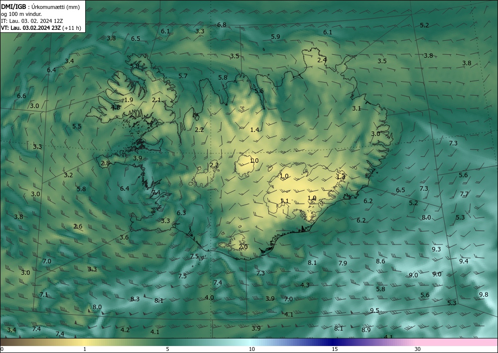The width and height of the screenshot is (498, 353).
Task: Click the map value '4.8'
Action: (x=116, y=108)
